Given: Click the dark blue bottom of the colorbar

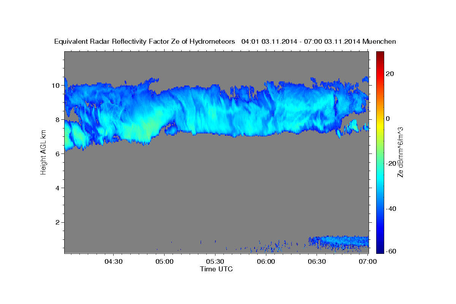Looking at the screenshot, I should click(x=380, y=251).
